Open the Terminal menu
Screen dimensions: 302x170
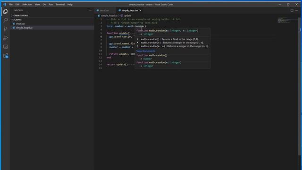pos(60,4)
